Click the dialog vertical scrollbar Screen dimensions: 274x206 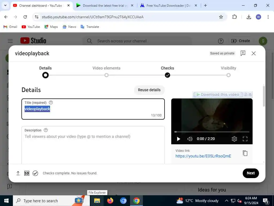tap(264, 96)
